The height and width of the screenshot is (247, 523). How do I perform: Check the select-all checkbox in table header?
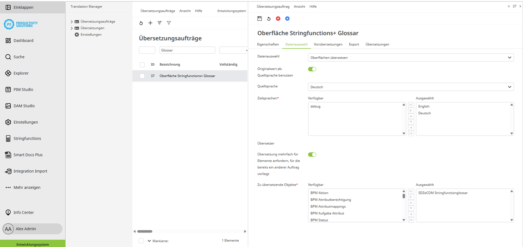click(142, 65)
